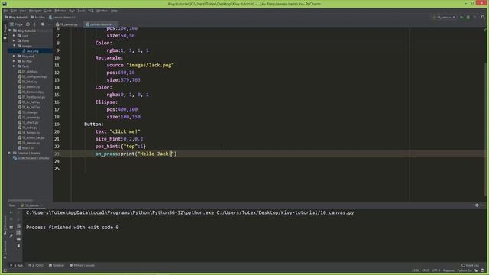Screen dimensions: 489x275
Task: Click Kivy-tutorial breadcrumb in navigation bar
Action: tap(16, 17)
